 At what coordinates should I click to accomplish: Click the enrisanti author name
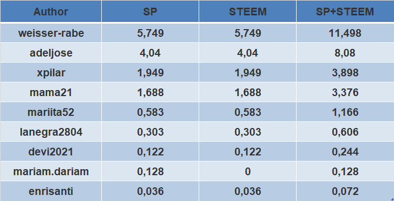(x=51, y=191)
